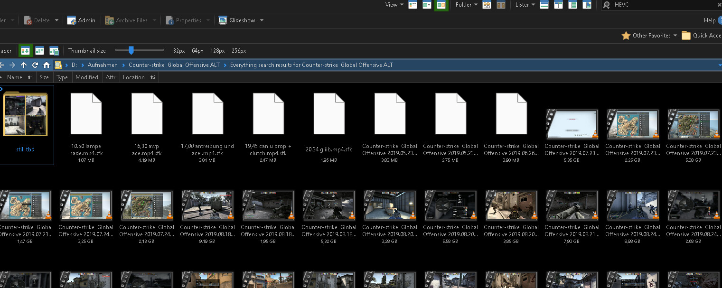Sort by the Attr column header

tap(111, 77)
